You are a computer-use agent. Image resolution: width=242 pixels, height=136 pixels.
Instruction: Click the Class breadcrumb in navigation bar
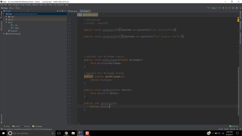tap(5, 8)
